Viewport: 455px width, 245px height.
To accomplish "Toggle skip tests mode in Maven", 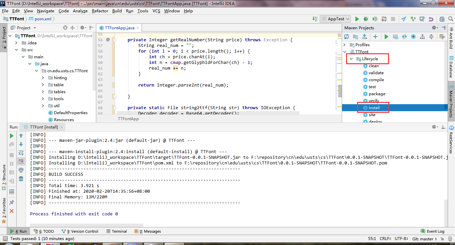I will 413,37.
